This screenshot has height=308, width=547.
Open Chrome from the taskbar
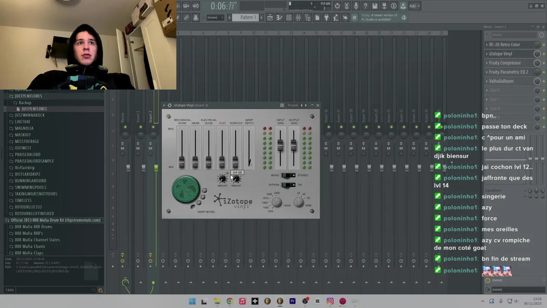point(229,301)
